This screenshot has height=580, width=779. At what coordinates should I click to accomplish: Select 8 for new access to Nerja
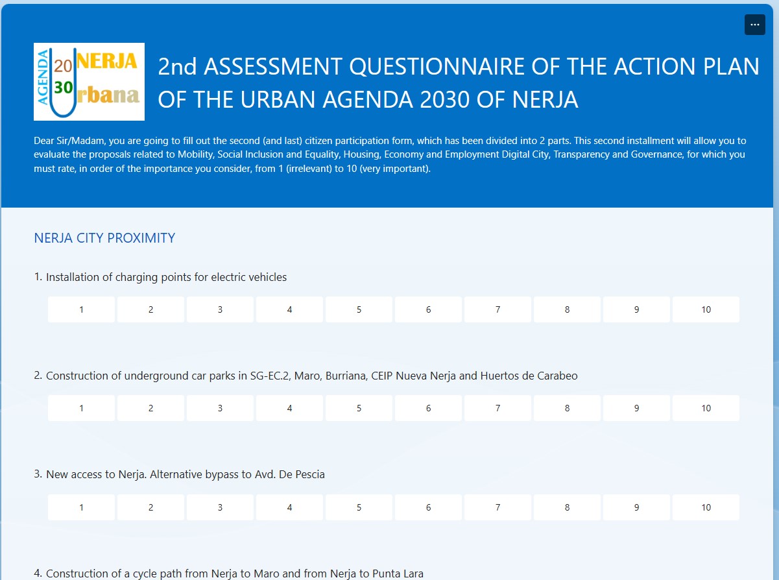click(567, 507)
